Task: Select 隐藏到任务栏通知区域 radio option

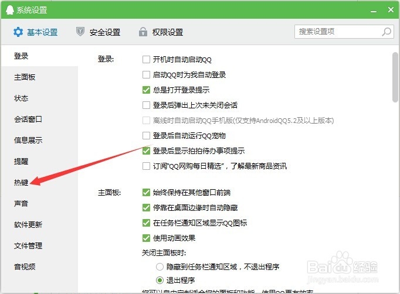Action: click(160, 266)
